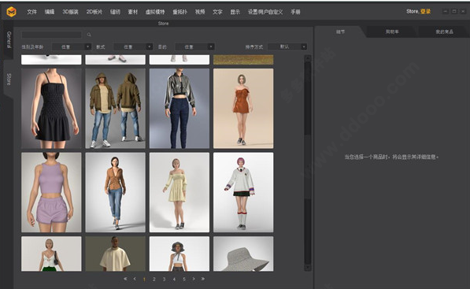Open the 手册 menu
470x289 pixels.
click(295, 12)
